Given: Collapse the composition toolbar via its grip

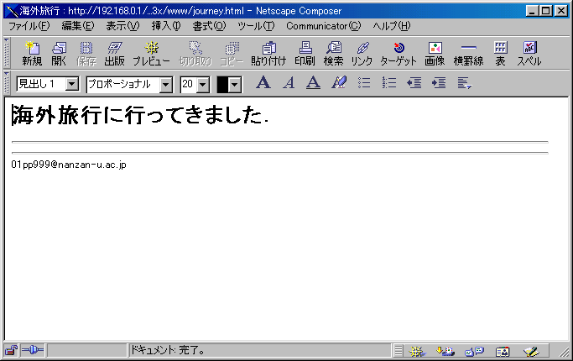Looking at the screenshot, I should 7,54.
